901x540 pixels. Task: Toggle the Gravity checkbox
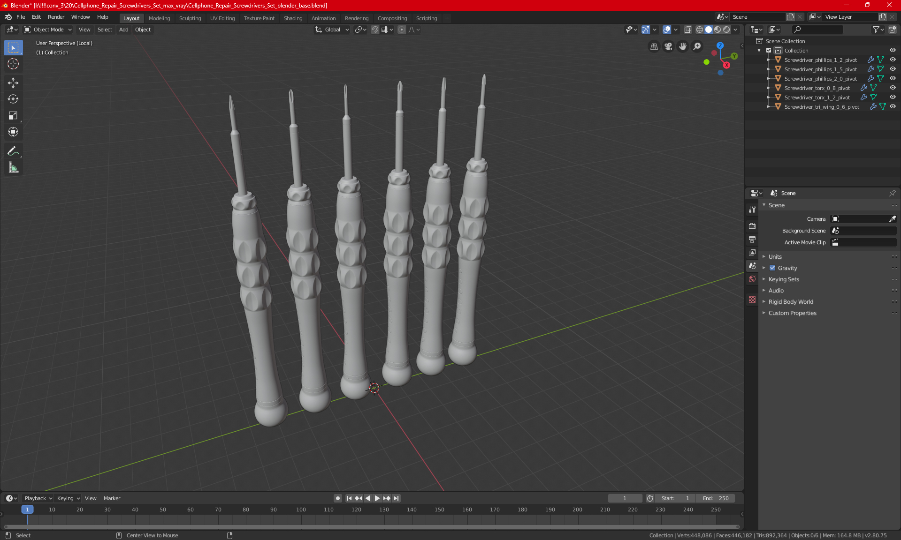[772, 268]
